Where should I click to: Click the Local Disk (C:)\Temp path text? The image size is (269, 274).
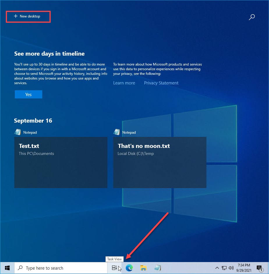coord(136,154)
